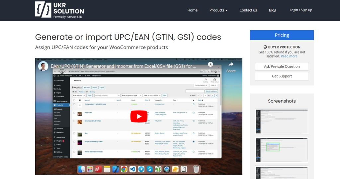Click the Share arrow icon on video
The image size is (340, 179).
click(231, 64)
